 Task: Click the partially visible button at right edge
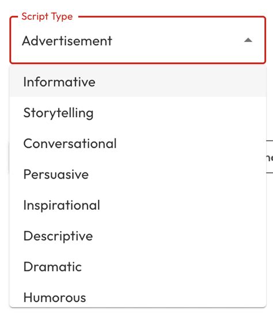point(270,157)
